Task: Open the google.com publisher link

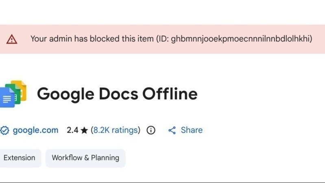Action: pyautogui.click(x=35, y=130)
